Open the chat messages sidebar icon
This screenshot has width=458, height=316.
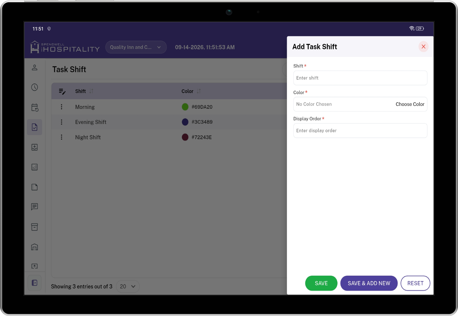pyautogui.click(x=35, y=207)
